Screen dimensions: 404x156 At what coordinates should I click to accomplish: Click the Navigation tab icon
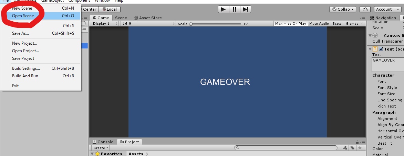tap(372, 18)
